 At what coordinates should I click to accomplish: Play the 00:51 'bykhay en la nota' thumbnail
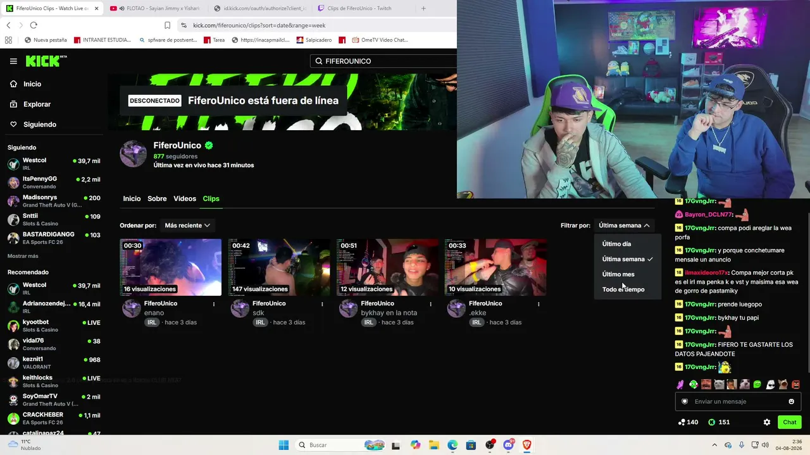coord(387,267)
